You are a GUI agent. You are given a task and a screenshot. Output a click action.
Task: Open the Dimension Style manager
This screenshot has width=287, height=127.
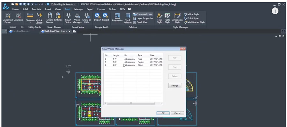177,18
